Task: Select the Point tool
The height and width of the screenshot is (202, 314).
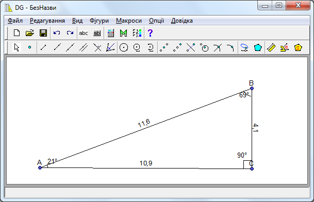Action: coord(29,47)
